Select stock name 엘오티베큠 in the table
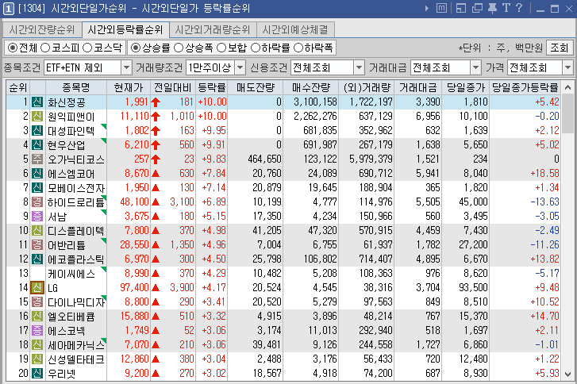 tap(71, 317)
